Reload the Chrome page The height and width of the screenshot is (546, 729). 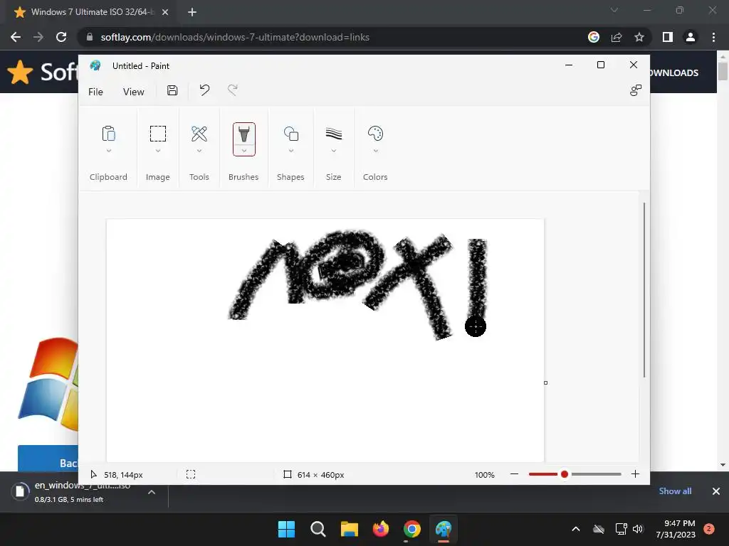click(61, 37)
